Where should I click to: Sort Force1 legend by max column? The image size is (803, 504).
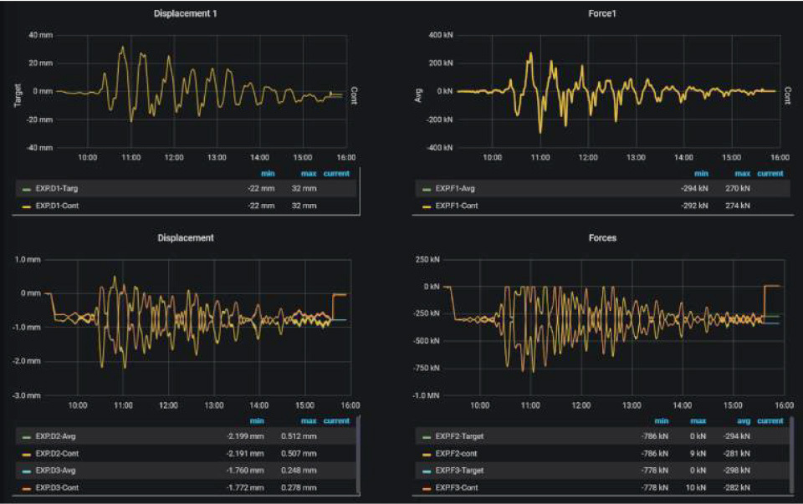coord(718,174)
